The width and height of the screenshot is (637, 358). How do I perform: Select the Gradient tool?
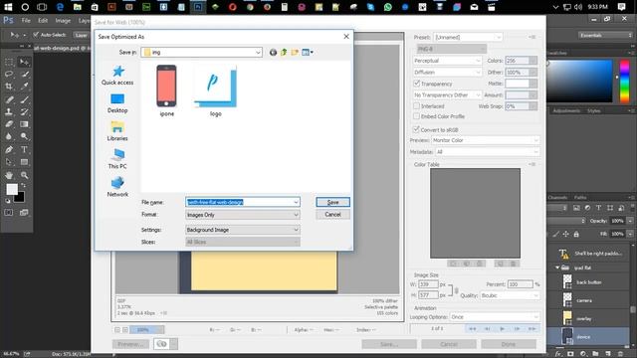tap(24, 124)
